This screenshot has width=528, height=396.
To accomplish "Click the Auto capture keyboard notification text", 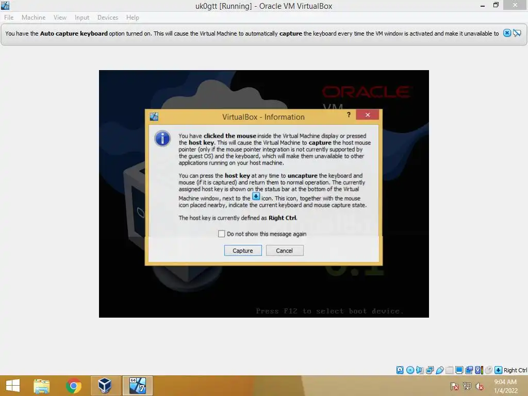I will pyautogui.click(x=252, y=34).
